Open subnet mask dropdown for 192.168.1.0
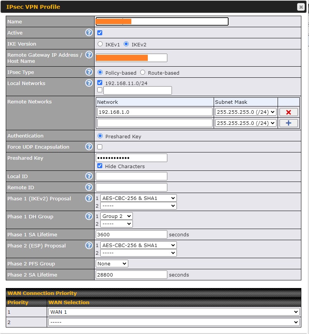 [x=246, y=112]
